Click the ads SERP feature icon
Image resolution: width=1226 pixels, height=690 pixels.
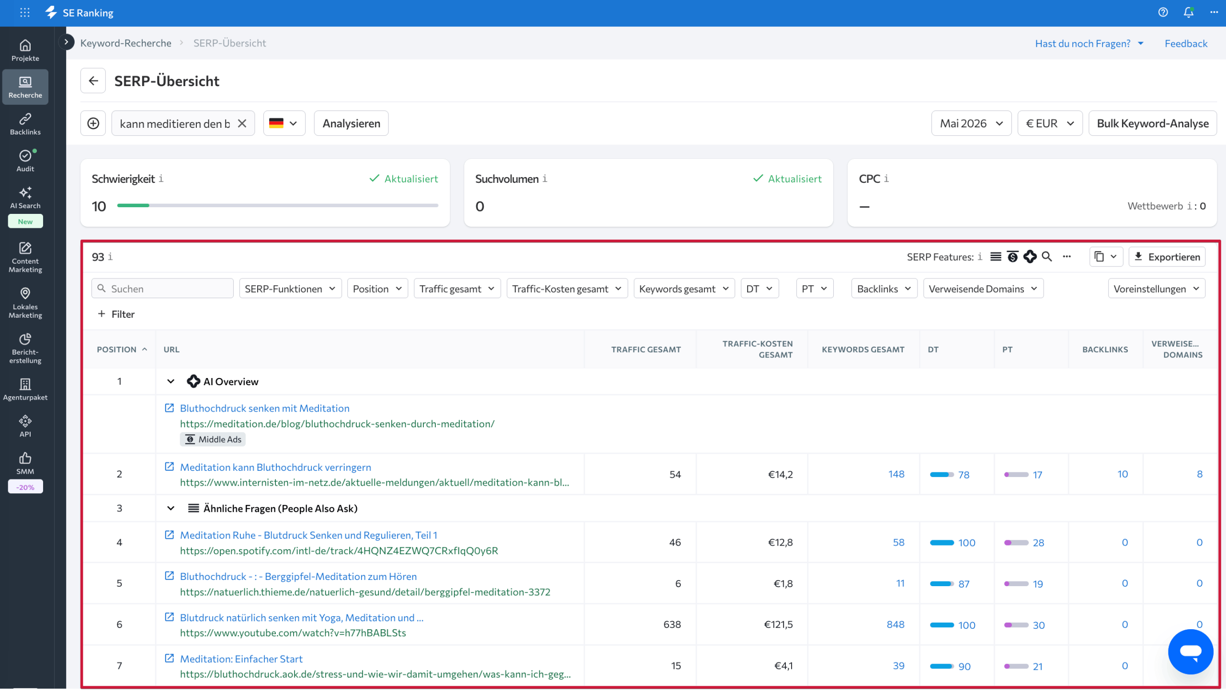[x=1012, y=257]
